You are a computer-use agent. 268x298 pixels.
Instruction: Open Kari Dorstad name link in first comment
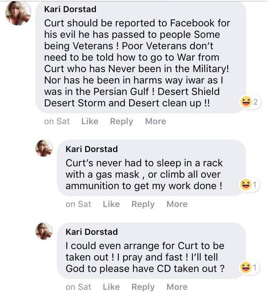tap(70, 9)
